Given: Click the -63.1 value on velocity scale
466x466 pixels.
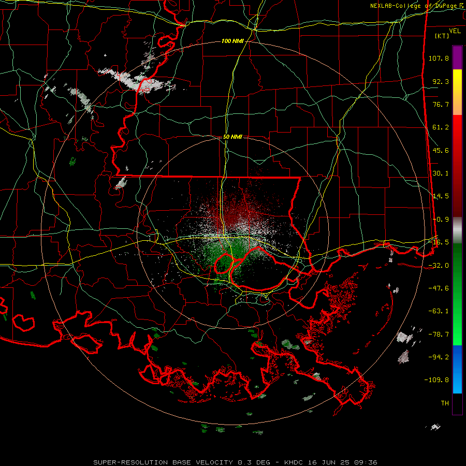Looking at the screenshot, I should click(439, 311).
